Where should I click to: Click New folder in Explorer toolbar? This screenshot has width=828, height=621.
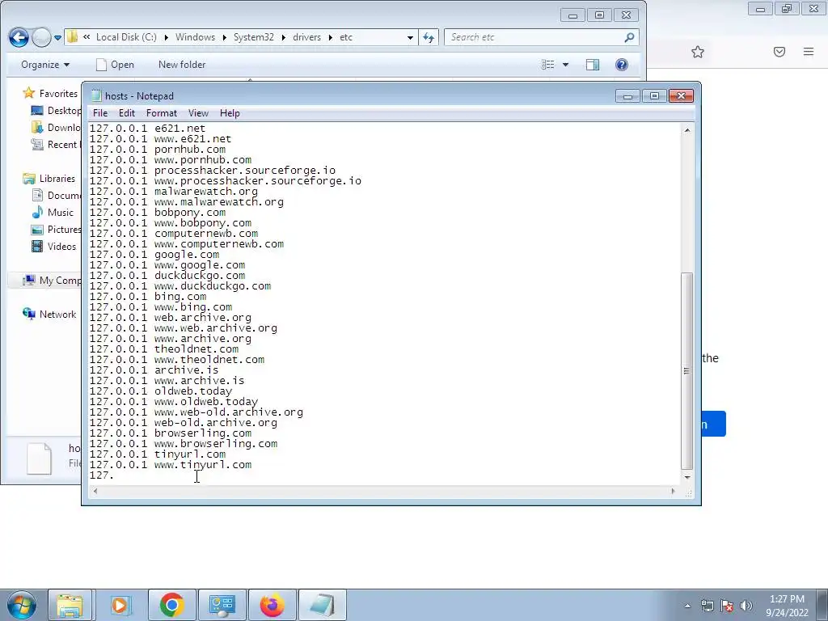coord(182,65)
